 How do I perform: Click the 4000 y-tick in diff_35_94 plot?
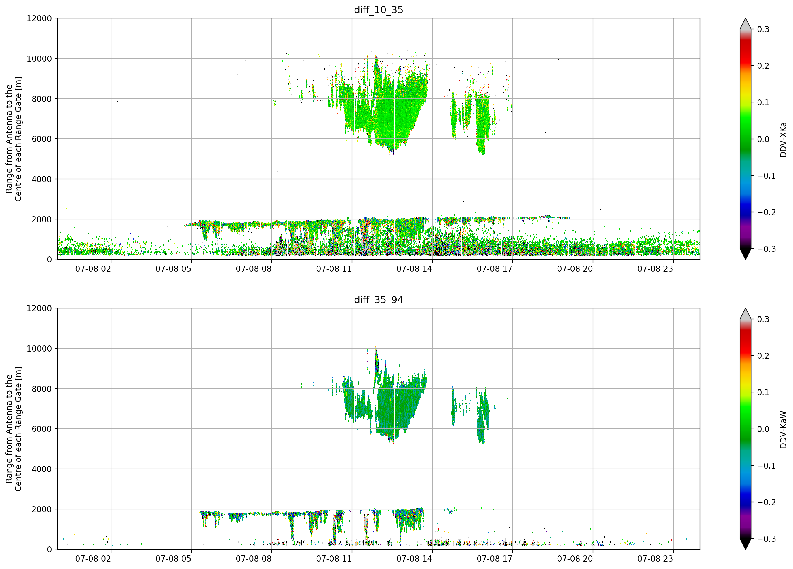pos(42,469)
